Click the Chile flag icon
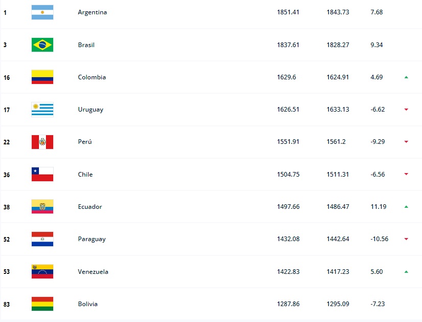 [x=42, y=174]
